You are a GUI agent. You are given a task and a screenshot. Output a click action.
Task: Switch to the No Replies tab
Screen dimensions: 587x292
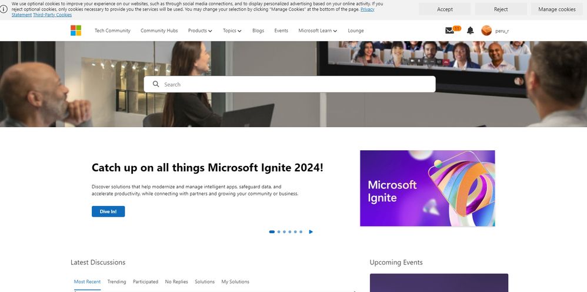click(176, 281)
